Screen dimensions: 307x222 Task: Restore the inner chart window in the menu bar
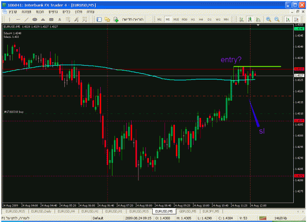(x=298, y=12)
